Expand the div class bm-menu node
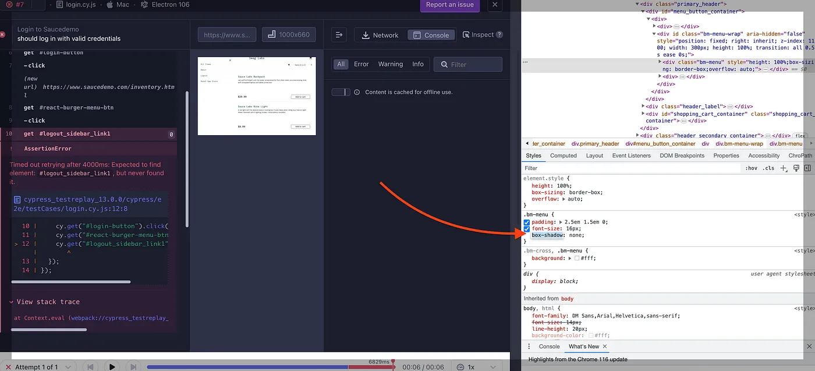This screenshot has height=371, width=815. [x=660, y=62]
